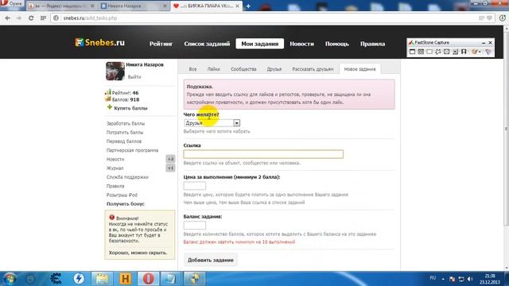
Task: Click Получить бонус link
Action: (x=126, y=203)
